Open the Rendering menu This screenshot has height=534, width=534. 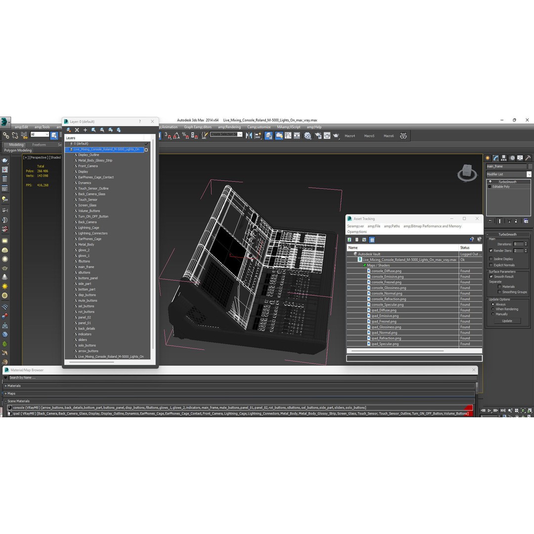[x=229, y=127]
